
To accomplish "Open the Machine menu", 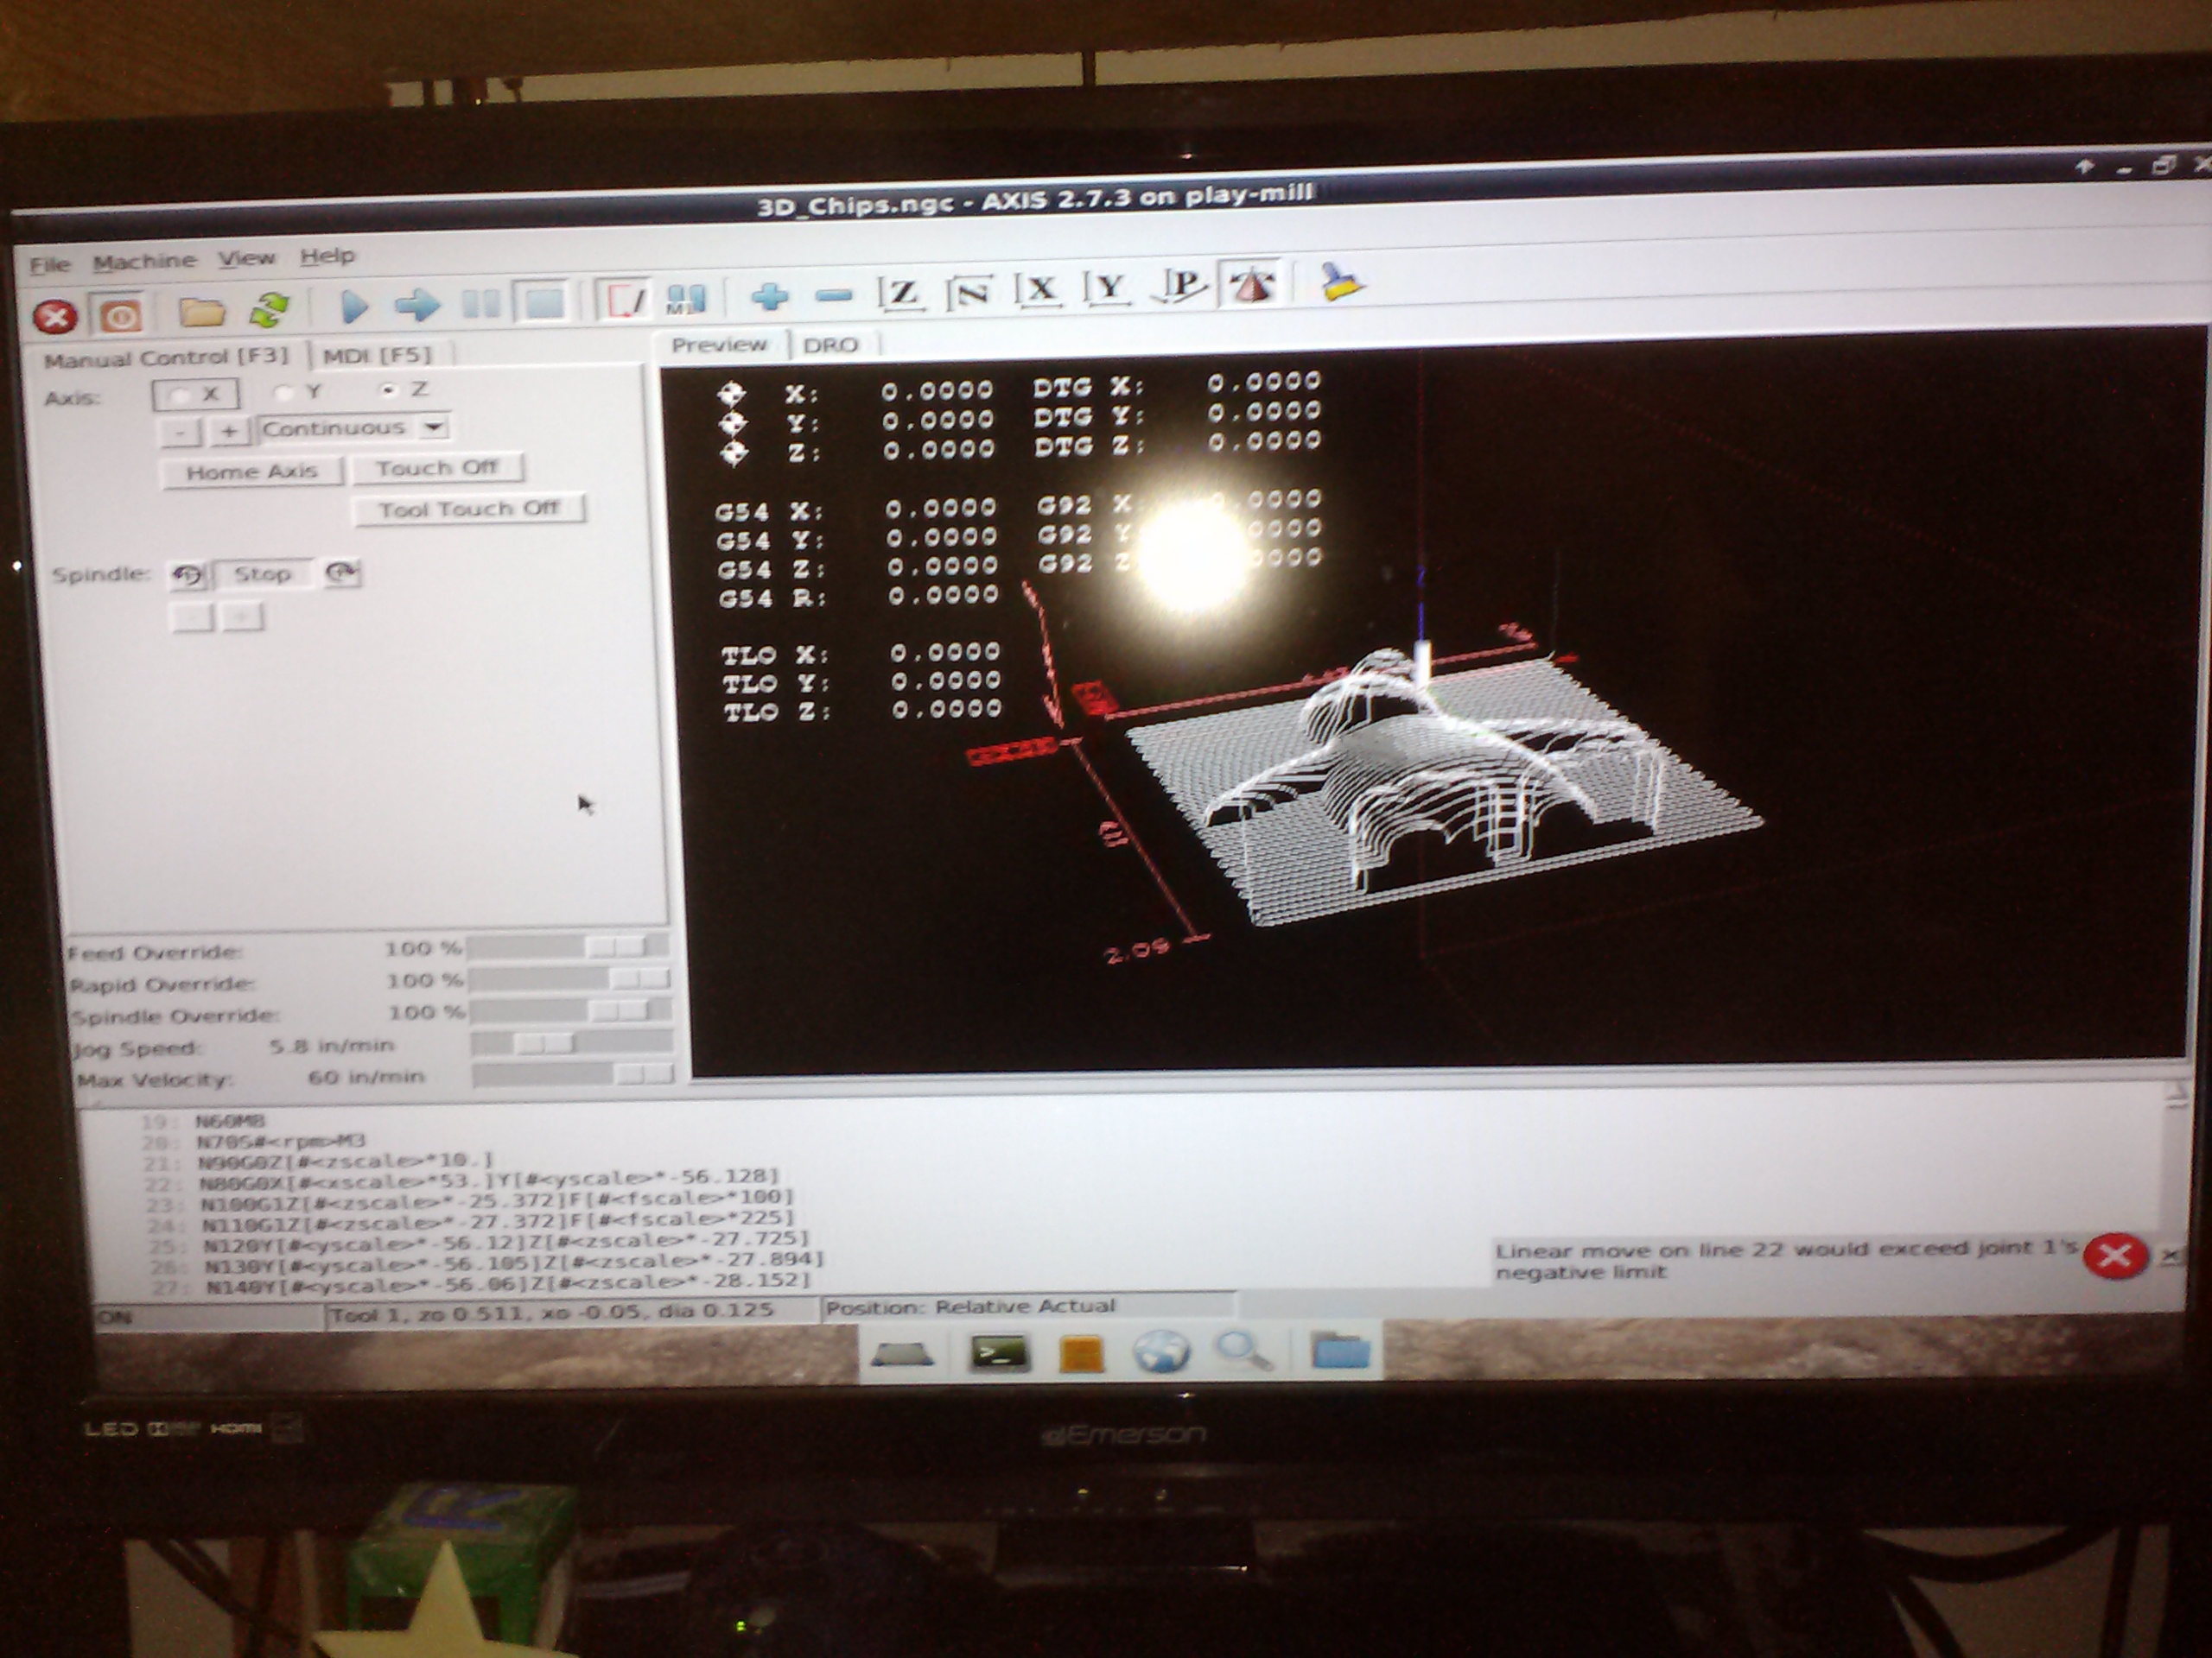I will 145,262.
